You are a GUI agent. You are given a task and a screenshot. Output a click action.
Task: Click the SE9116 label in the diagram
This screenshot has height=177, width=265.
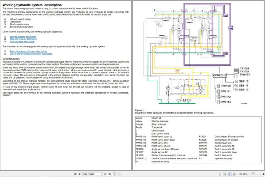[244, 81]
